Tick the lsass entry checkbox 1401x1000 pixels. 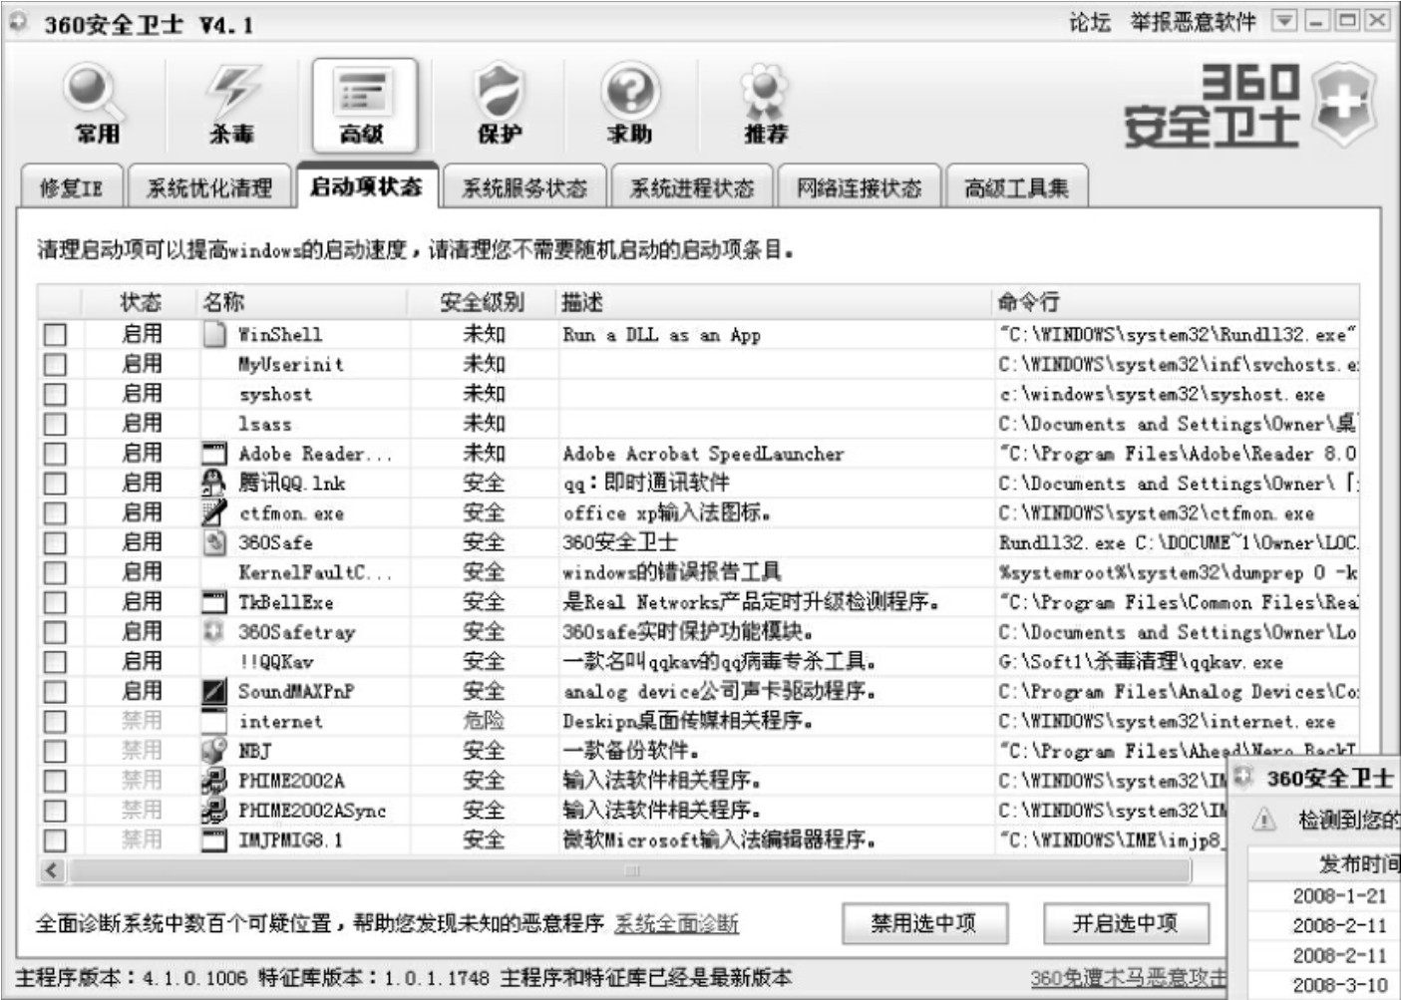click(x=56, y=425)
